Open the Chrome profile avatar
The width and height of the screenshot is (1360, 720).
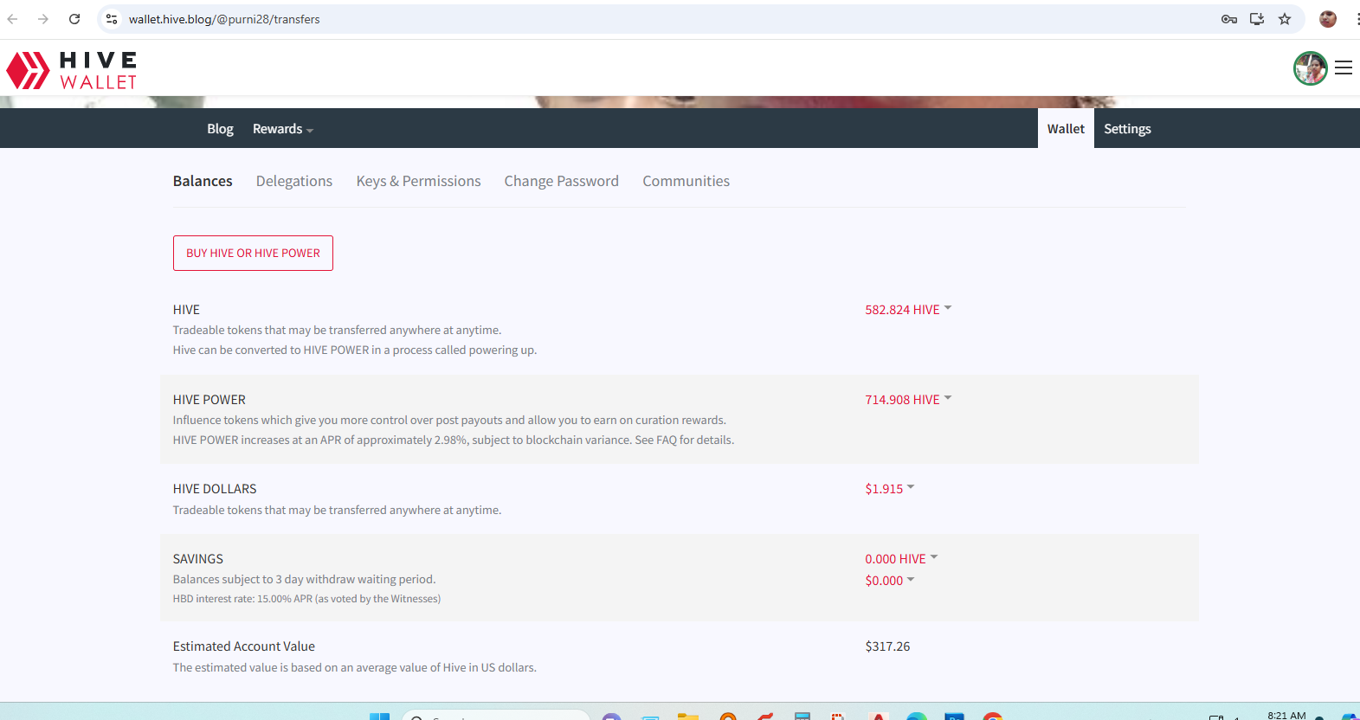coord(1328,19)
